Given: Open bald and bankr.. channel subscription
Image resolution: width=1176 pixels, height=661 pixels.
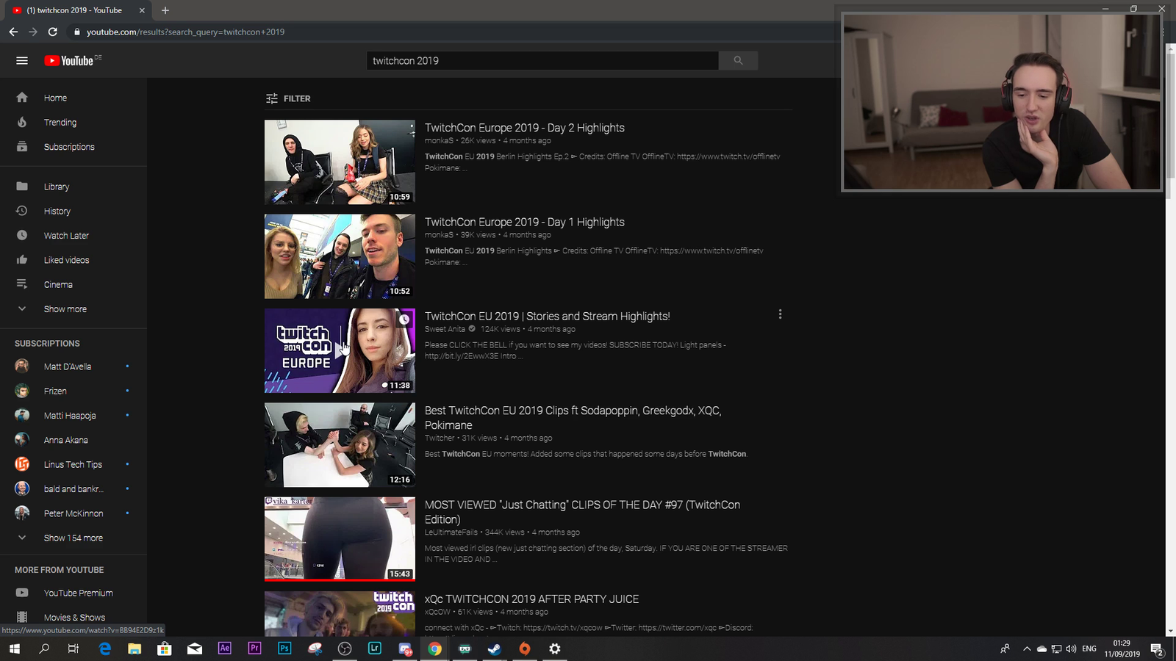Looking at the screenshot, I should point(73,489).
